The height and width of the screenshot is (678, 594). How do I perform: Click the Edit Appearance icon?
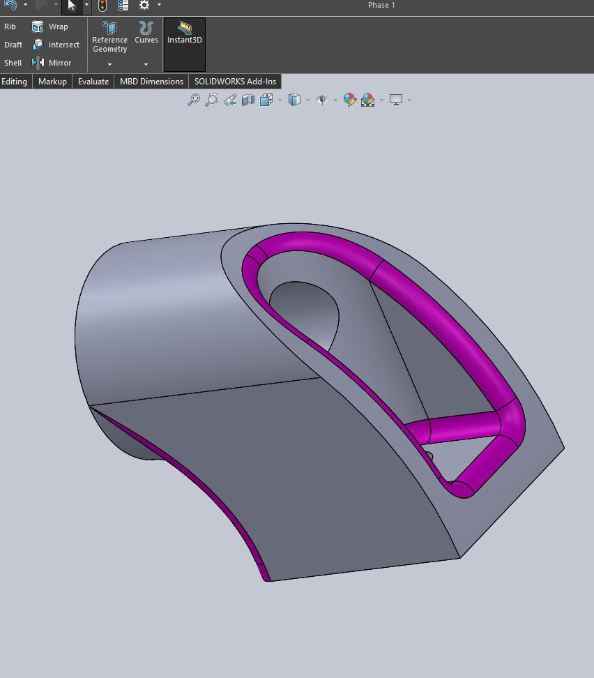click(x=349, y=99)
